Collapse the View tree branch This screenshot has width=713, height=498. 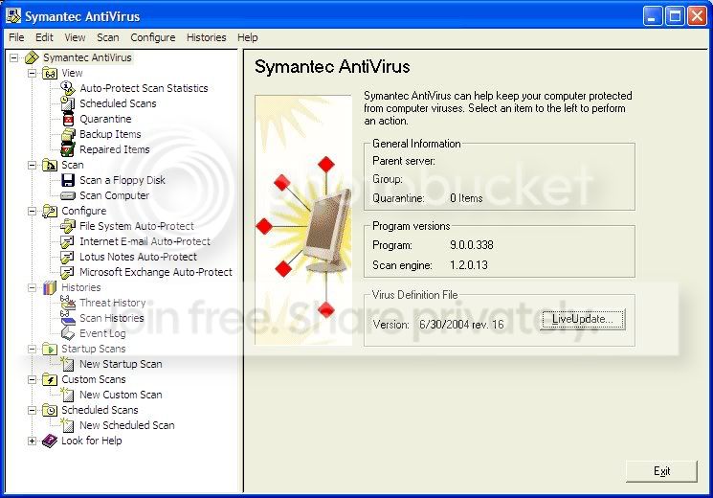[x=32, y=74]
